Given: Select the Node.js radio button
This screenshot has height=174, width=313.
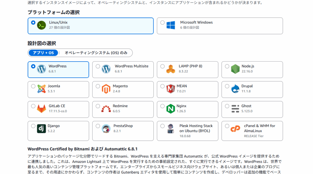Looking at the screenshot, I should coord(227,66).
